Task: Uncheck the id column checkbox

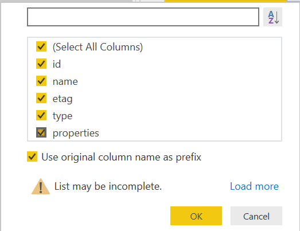Action: 41,64
